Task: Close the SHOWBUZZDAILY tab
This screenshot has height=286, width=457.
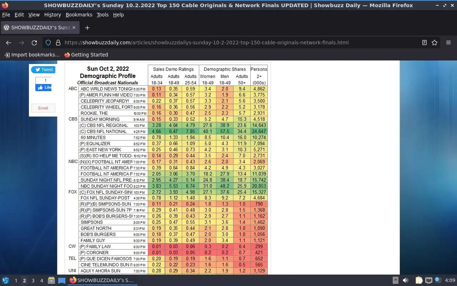Action: pyautogui.click(x=74, y=28)
